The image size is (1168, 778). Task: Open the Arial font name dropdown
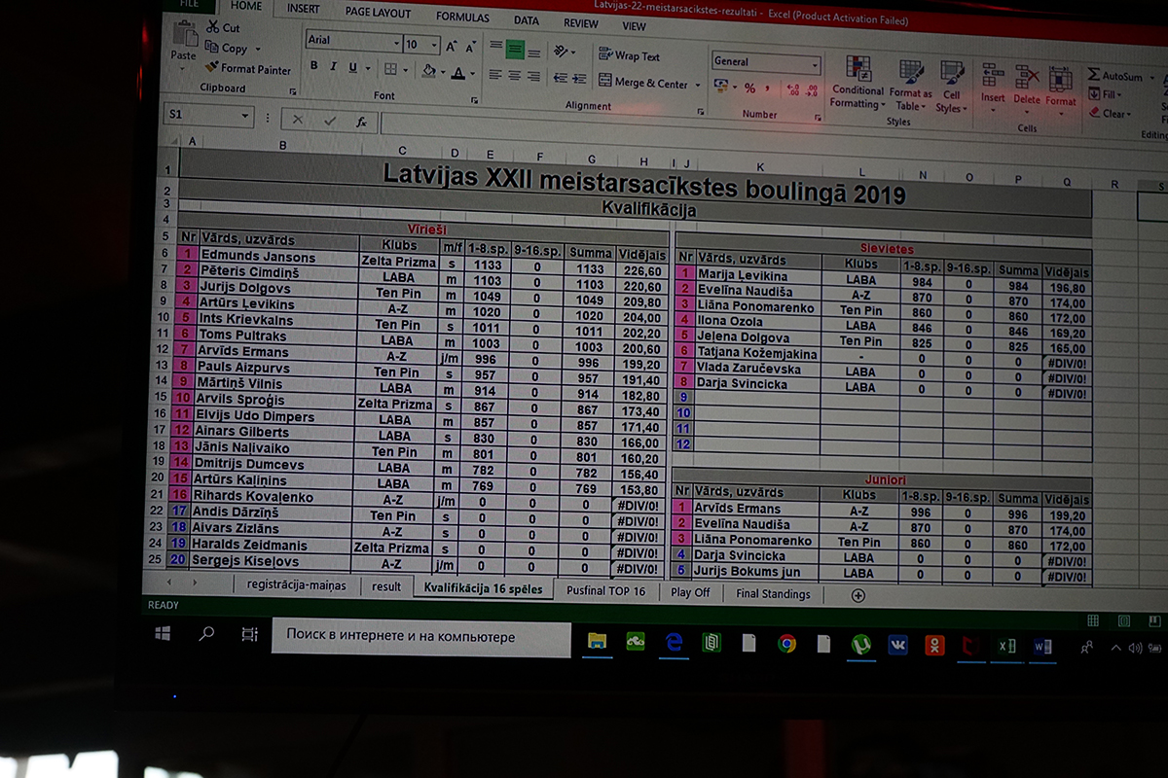(x=396, y=44)
